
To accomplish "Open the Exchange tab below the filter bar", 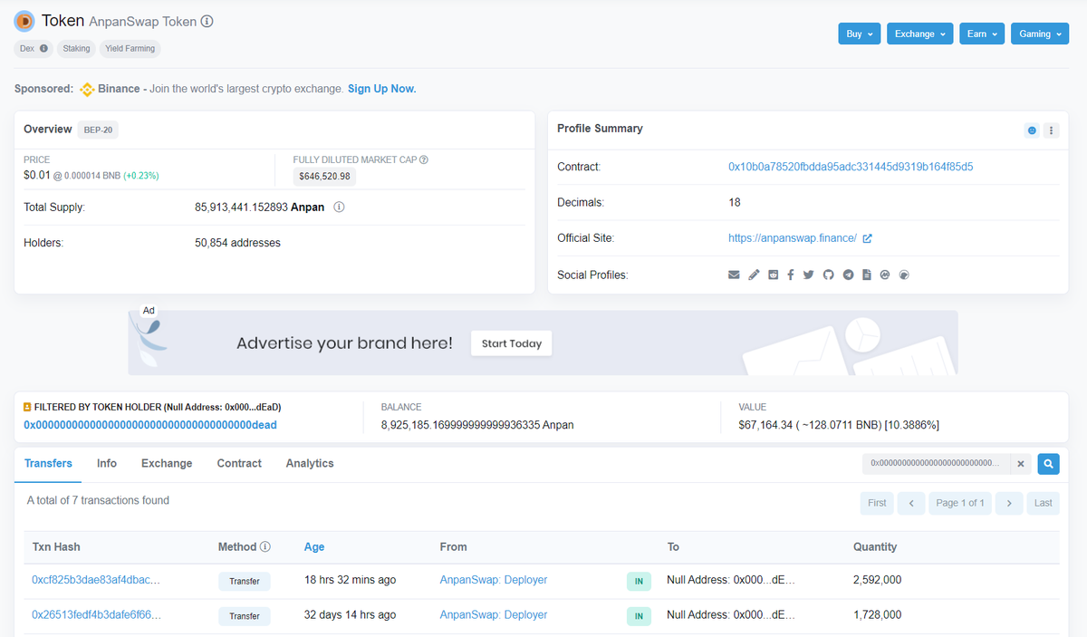I will 167,463.
